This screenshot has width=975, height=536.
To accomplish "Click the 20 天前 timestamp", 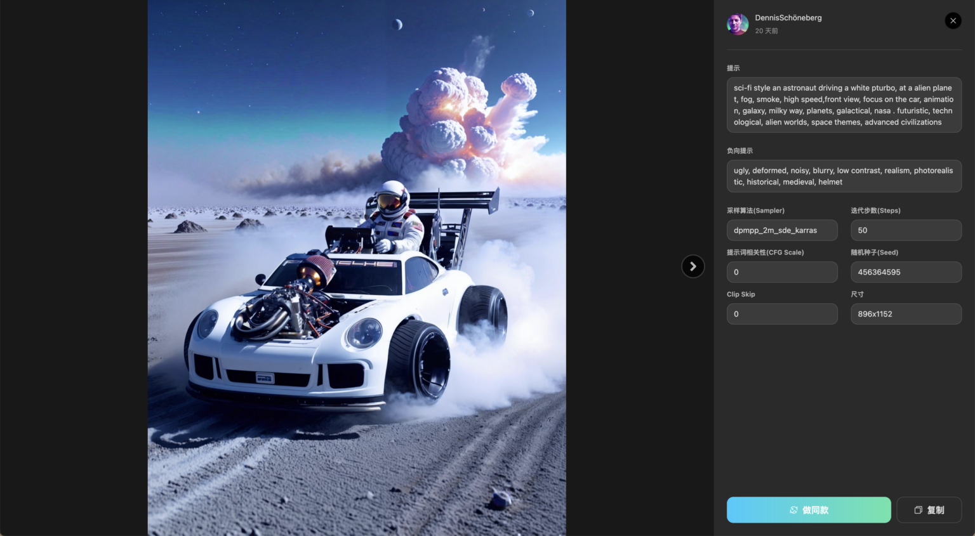I will [766, 31].
